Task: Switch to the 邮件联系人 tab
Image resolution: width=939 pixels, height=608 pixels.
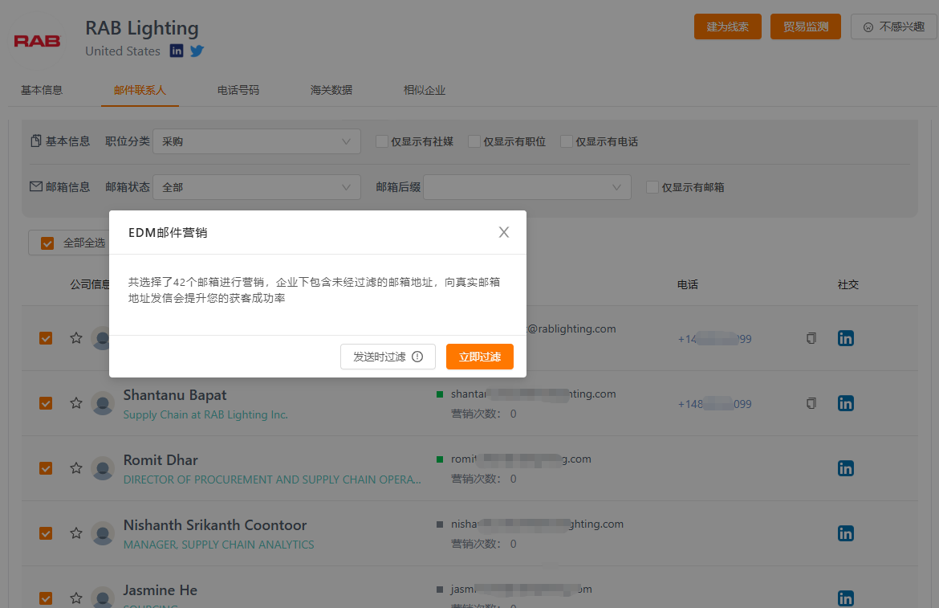Action: tap(140, 90)
